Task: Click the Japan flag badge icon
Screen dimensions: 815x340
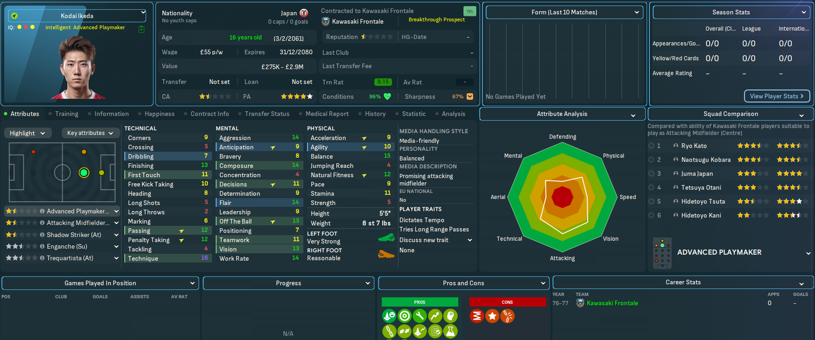Action: click(304, 13)
